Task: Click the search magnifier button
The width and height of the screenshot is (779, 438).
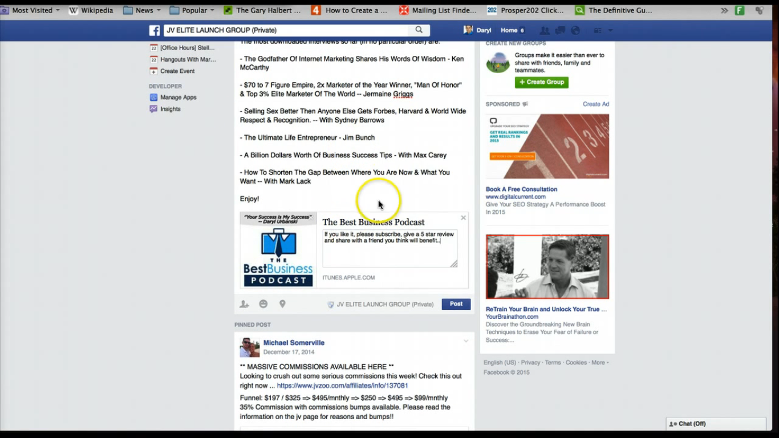Action: pos(419,30)
